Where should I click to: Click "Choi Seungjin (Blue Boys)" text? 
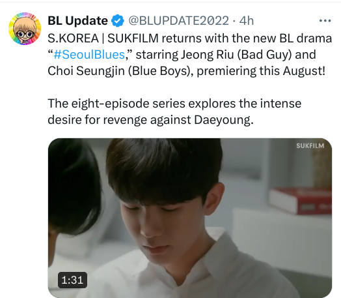[x=118, y=71]
